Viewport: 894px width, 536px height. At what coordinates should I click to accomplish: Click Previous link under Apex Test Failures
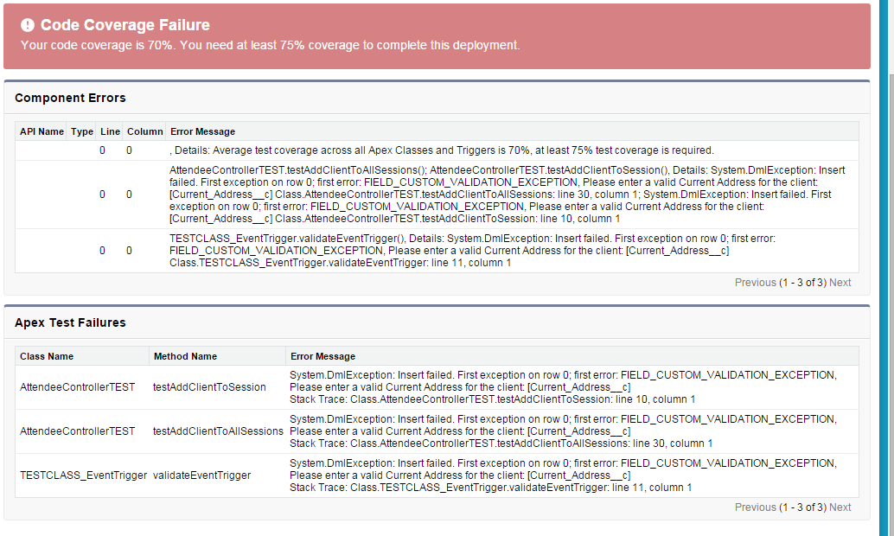pos(755,507)
